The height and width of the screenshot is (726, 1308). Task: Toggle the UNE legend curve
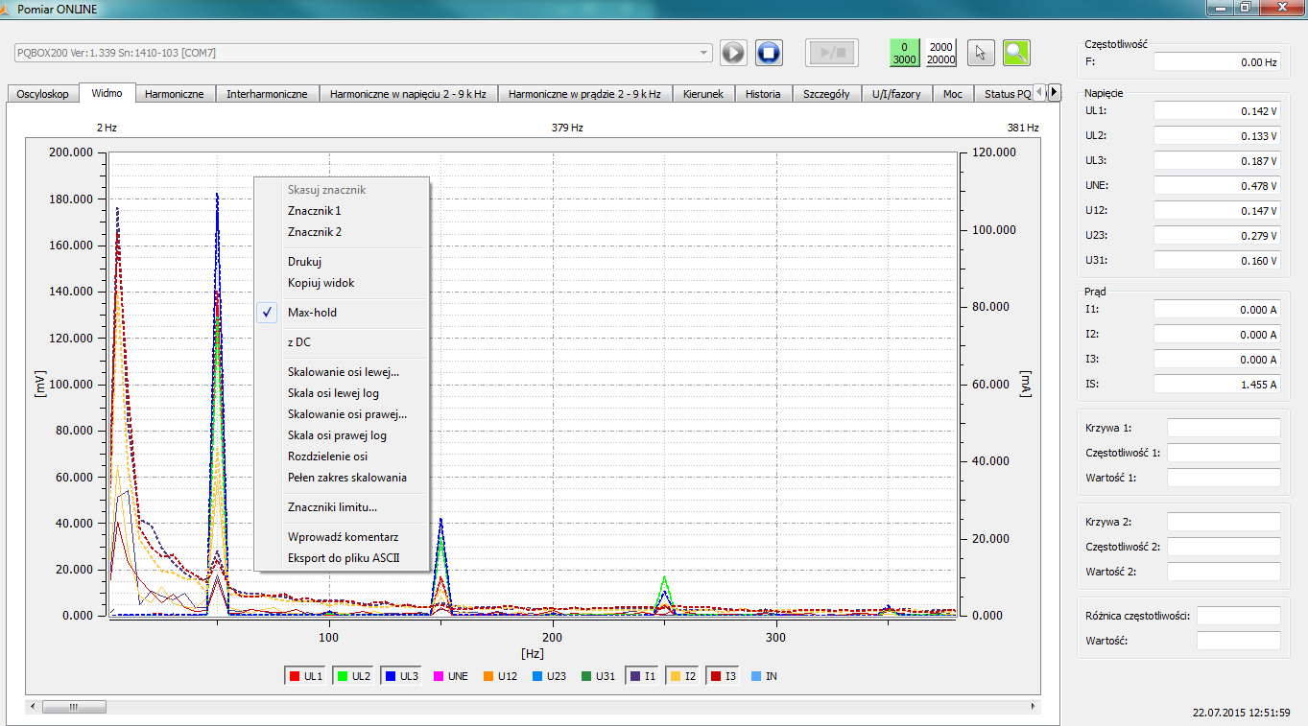pos(450,676)
